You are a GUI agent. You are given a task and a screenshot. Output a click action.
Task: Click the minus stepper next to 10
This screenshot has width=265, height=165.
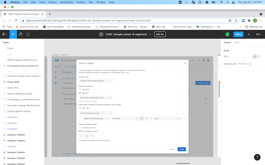pyautogui.click(x=81, y=136)
